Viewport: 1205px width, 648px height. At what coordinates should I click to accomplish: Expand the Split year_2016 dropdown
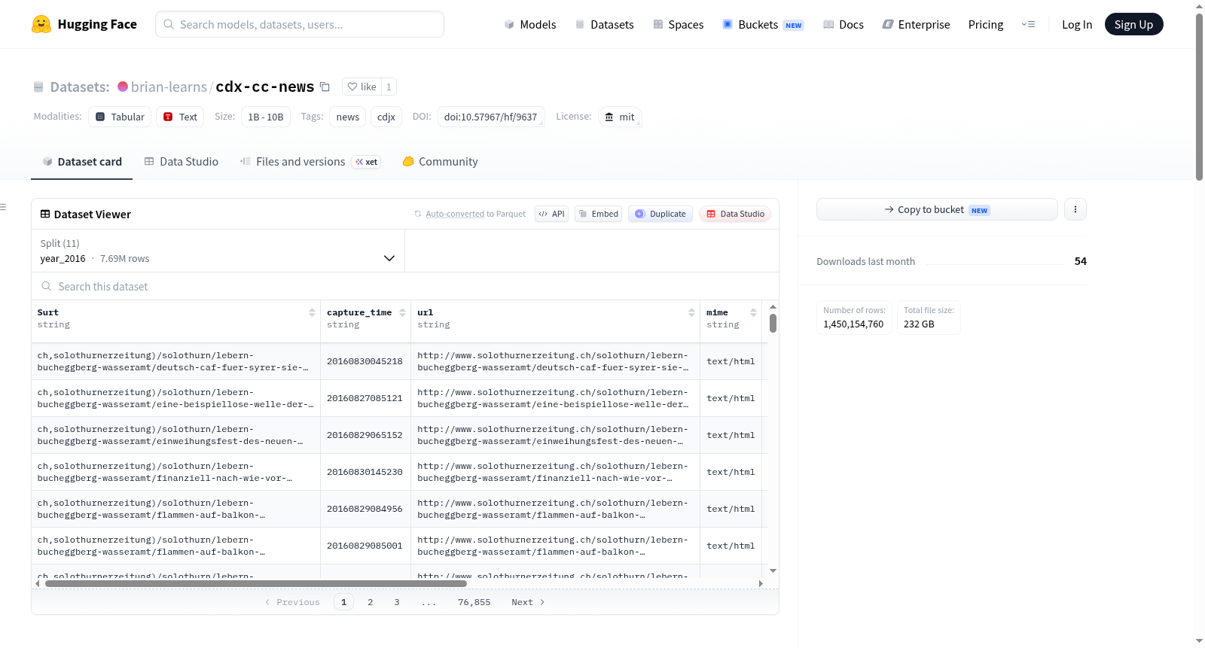tap(218, 251)
